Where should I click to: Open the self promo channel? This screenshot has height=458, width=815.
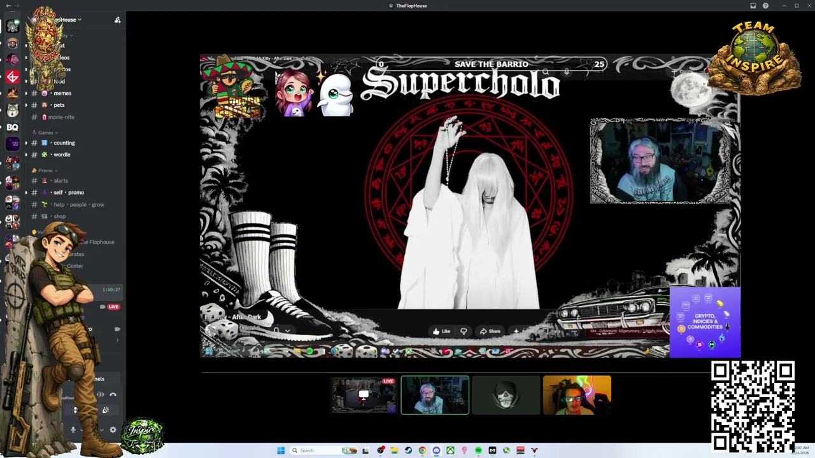click(69, 192)
